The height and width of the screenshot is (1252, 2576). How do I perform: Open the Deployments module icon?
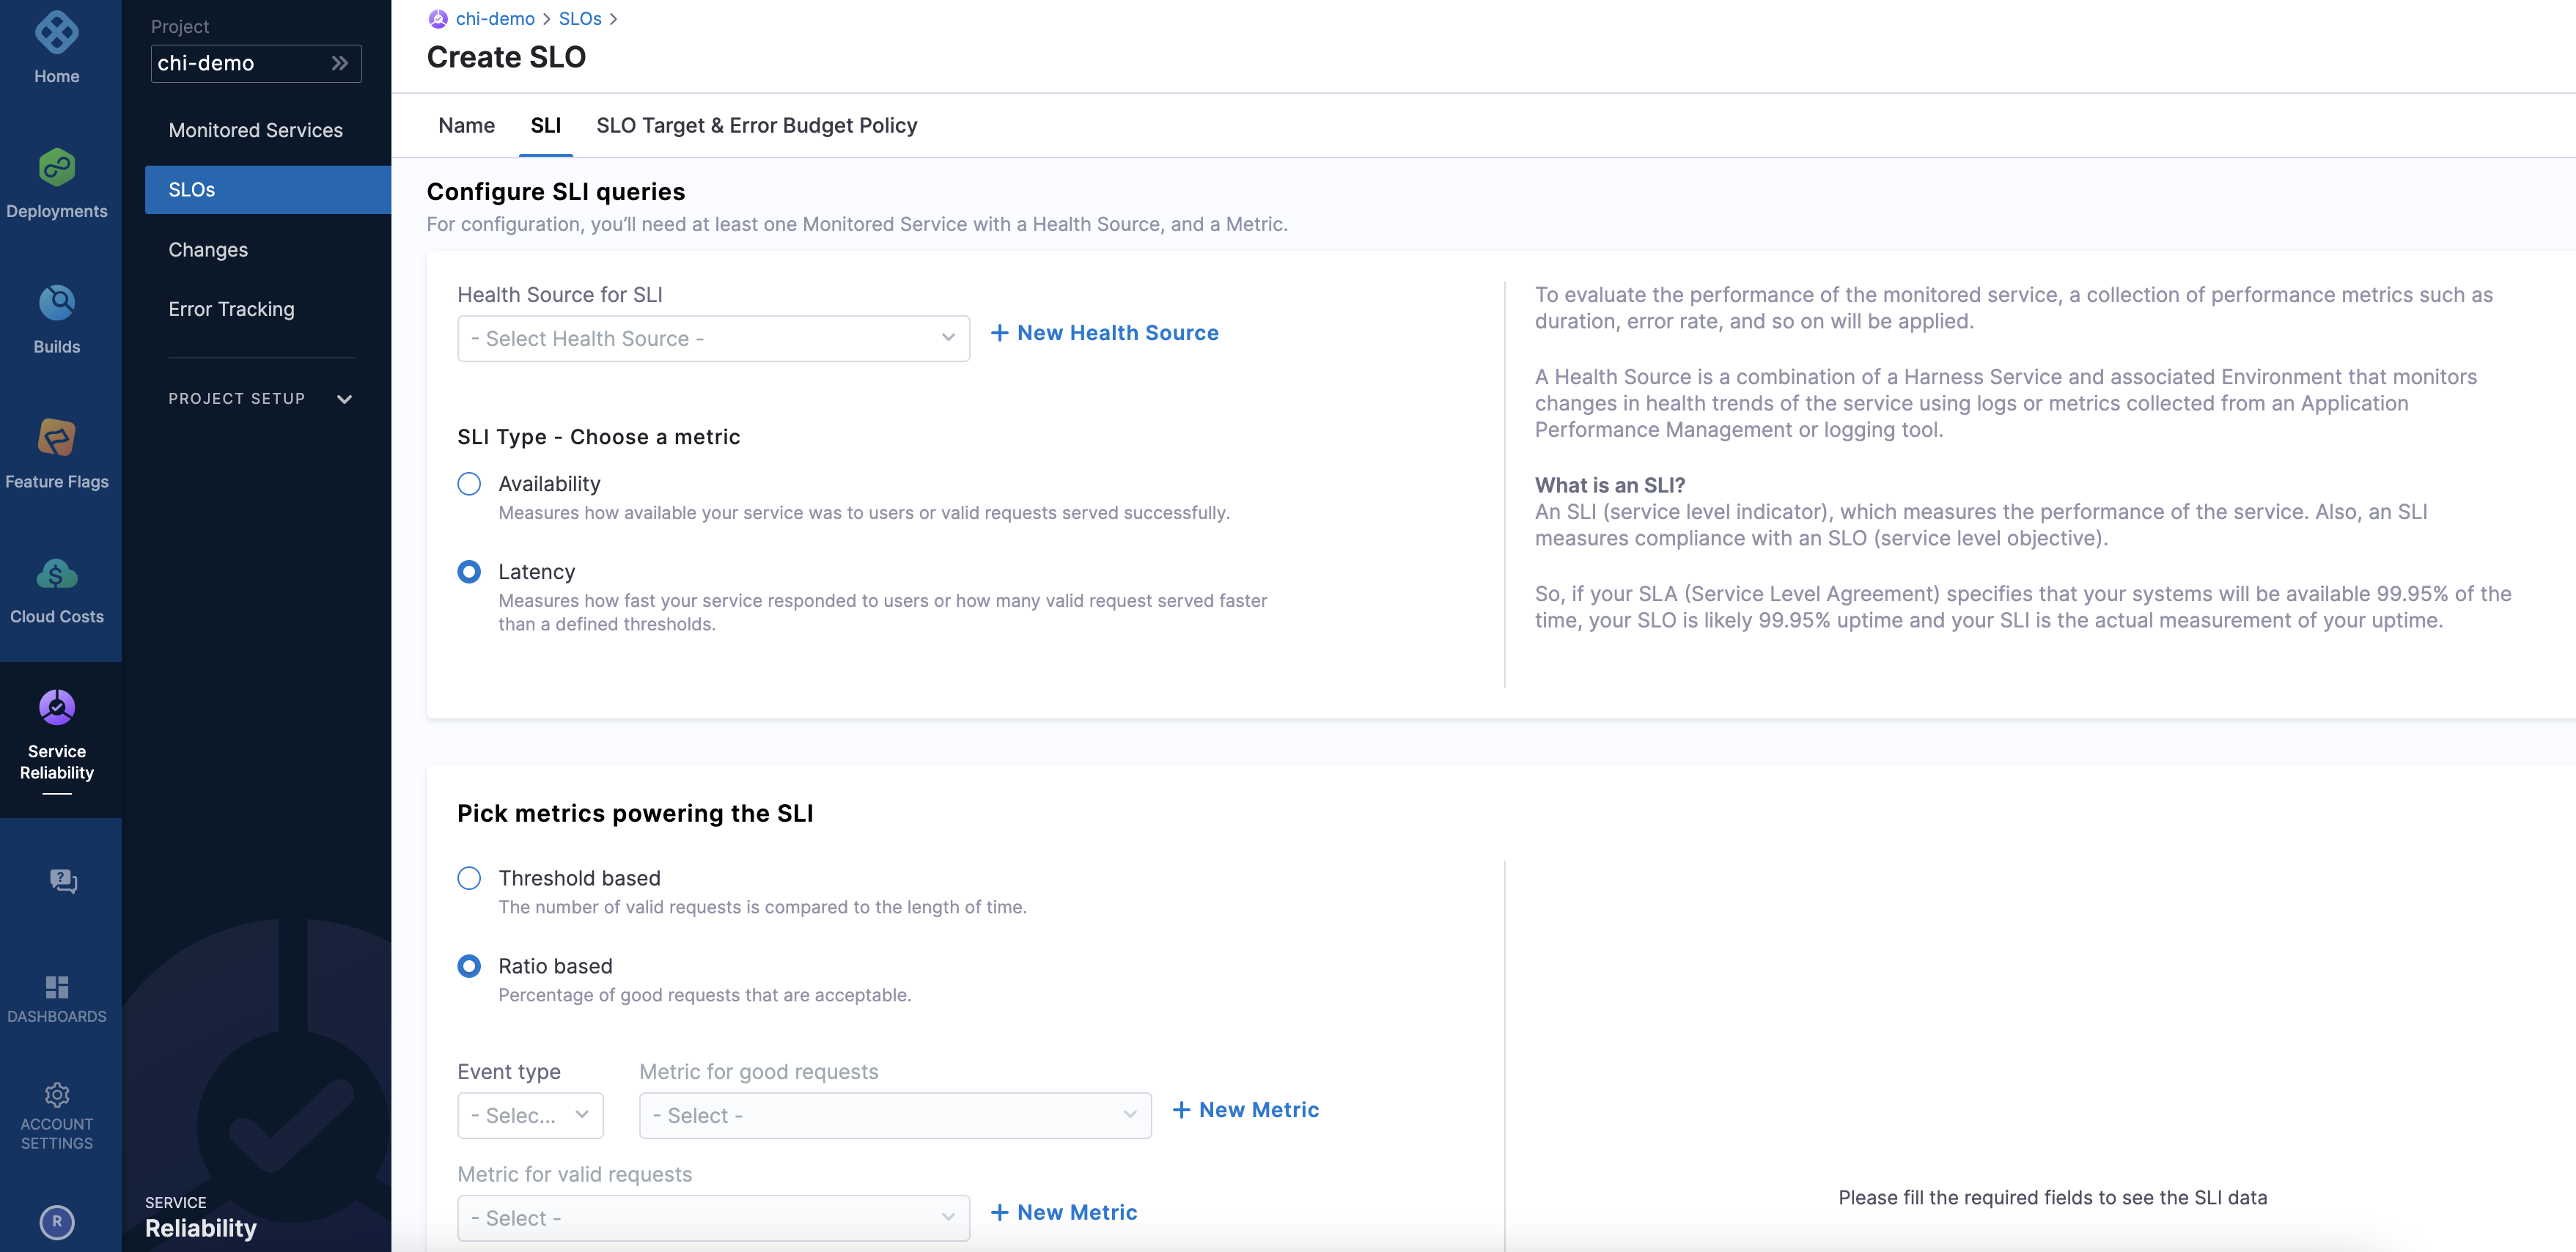click(x=57, y=167)
